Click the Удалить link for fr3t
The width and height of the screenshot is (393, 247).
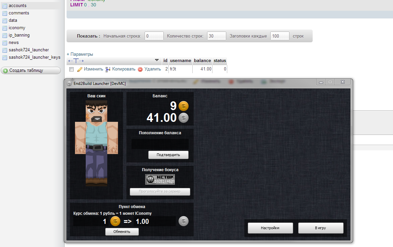click(153, 69)
